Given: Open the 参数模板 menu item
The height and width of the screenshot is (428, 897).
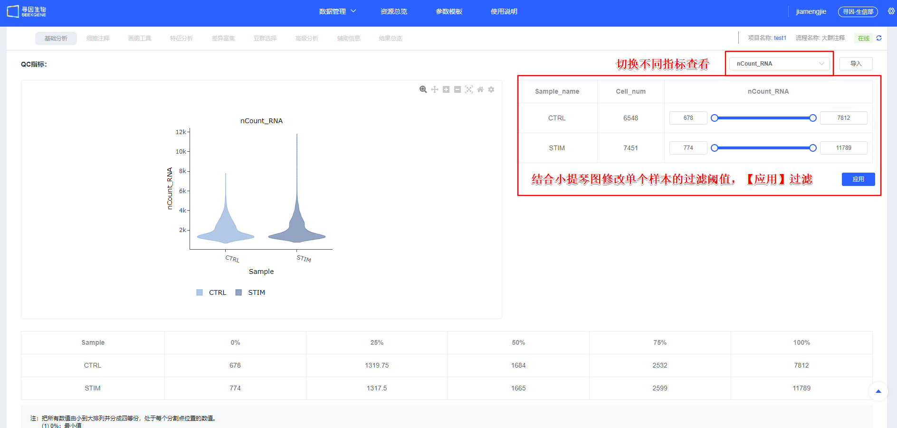Looking at the screenshot, I should [x=449, y=11].
